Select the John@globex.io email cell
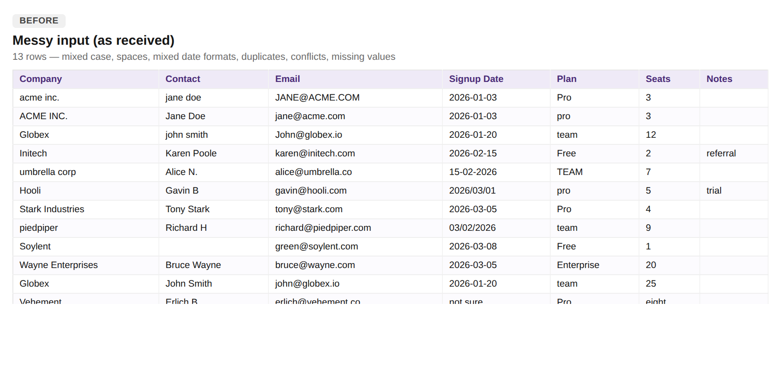Screen dimensions: 781x381 355,135
